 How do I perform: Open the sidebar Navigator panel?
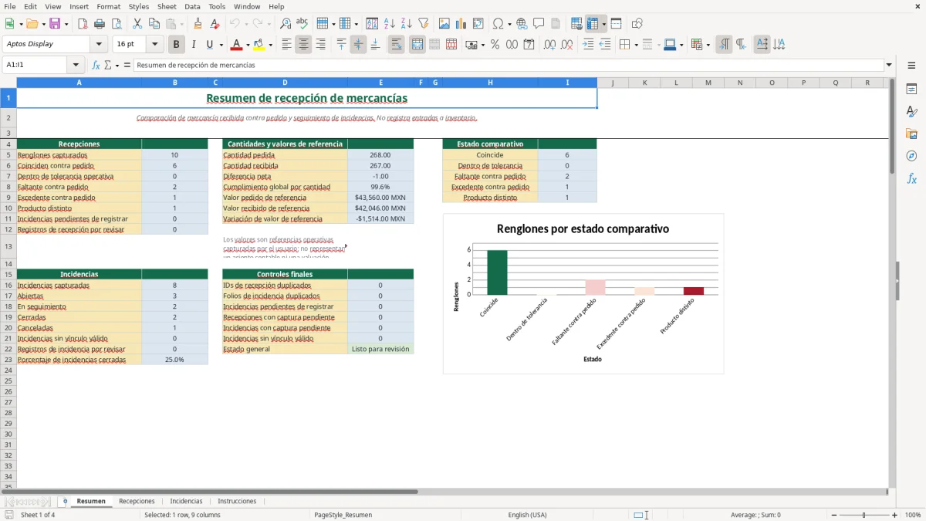[911, 156]
